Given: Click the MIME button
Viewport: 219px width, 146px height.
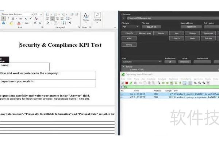Looking at the screenshot, I should (129, 38).
